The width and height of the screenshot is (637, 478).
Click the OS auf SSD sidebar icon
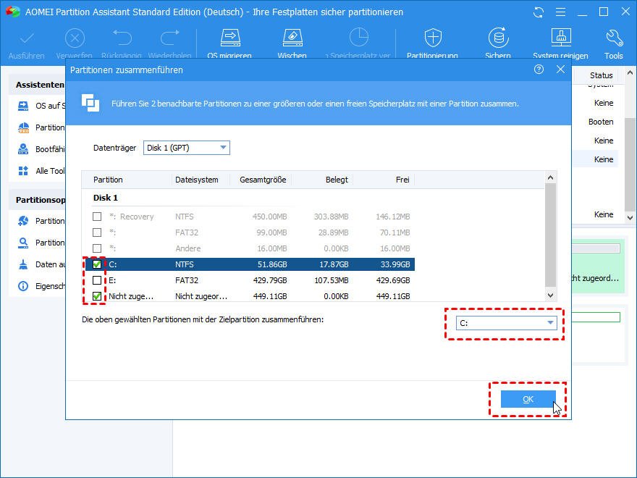(x=23, y=106)
